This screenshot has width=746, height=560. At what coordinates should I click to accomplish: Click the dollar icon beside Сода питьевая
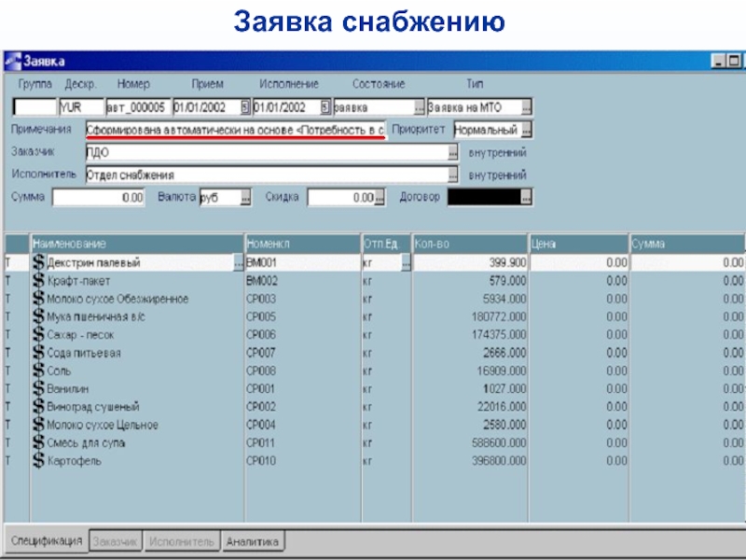(x=38, y=353)
